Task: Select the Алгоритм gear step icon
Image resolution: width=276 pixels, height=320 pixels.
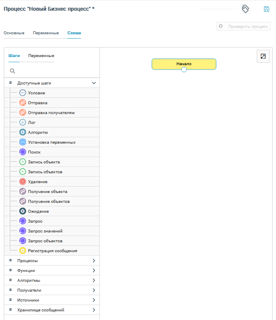Action: click(23, 132)
